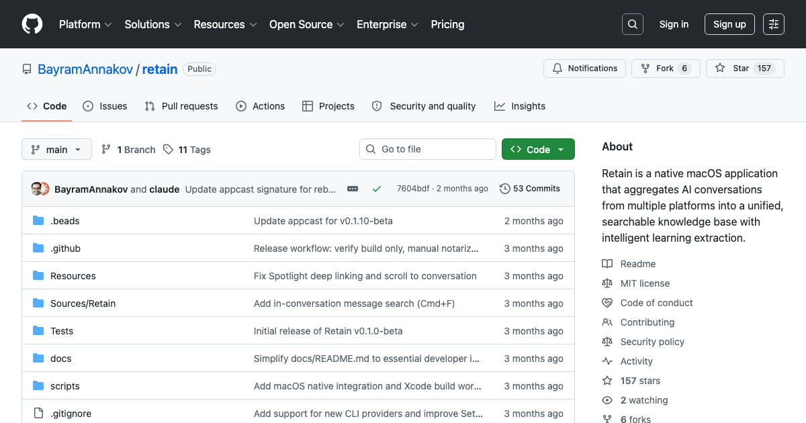Image resolution: width=806 pixels, height=423 pixels.
Task: Click the people icon beside Contributing
Action: coord(607,322)
